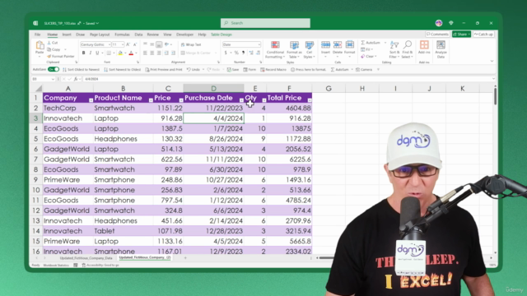
Task: Apply bold formatting
Action: (83, 53)
